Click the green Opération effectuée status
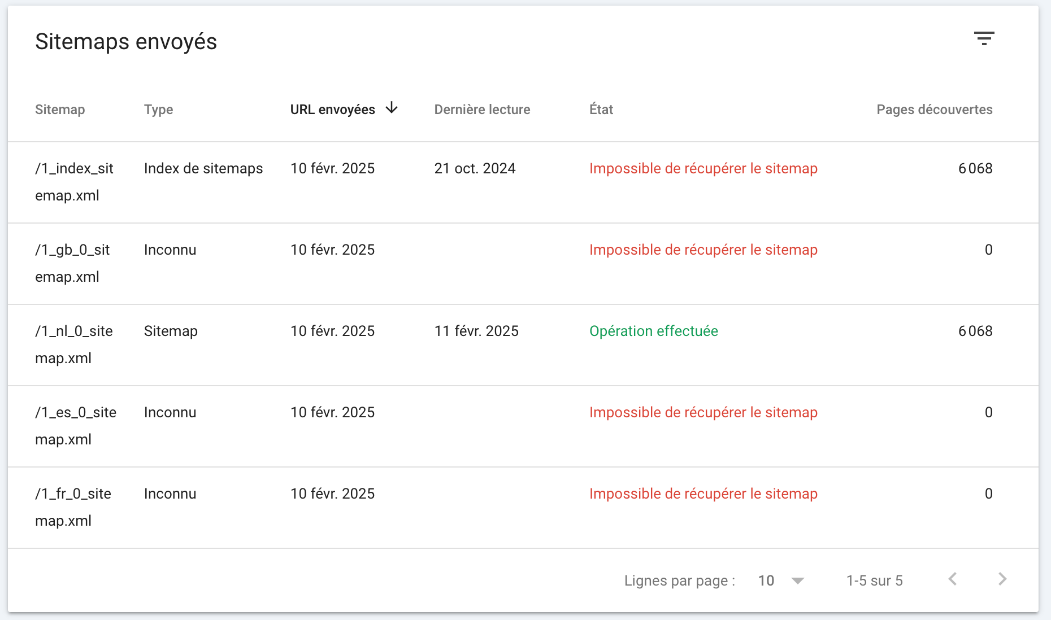This screenshot has width=1051, height=620. [x=654, y=331]
